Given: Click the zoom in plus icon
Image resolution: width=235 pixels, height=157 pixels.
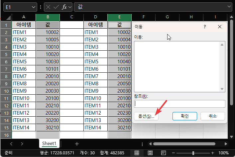Looking at the screenshot, I should (x=212, y=153).
